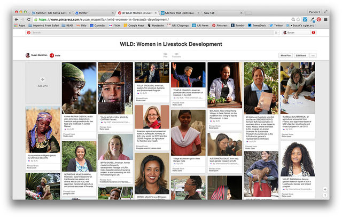The image size is (342, 217).
Task: Open the Violet Barasa pin image
Action: [298, 159]
